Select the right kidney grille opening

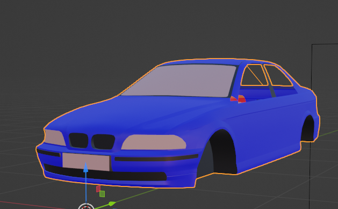click(103, 141)
